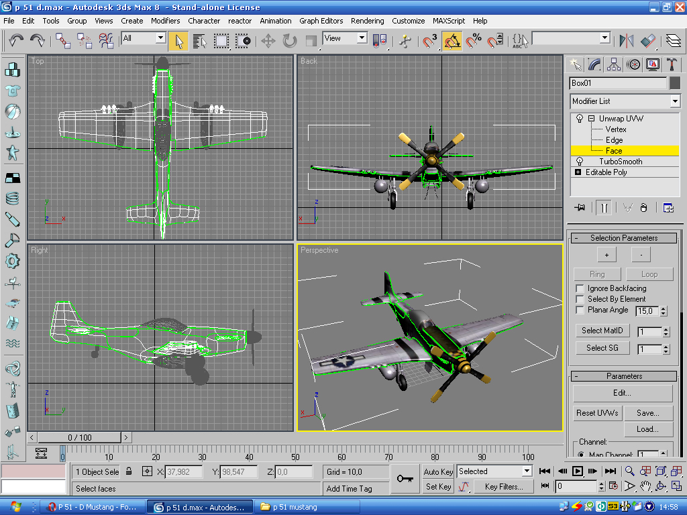Click the Align tool icon
This screenshot has height=515, width=687.
648,41
